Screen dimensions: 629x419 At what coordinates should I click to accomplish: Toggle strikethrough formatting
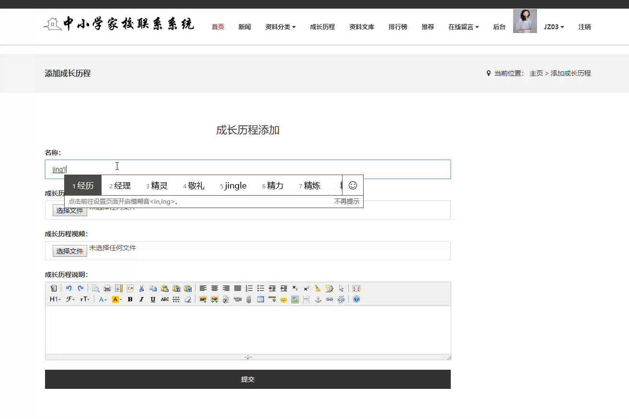165,299
